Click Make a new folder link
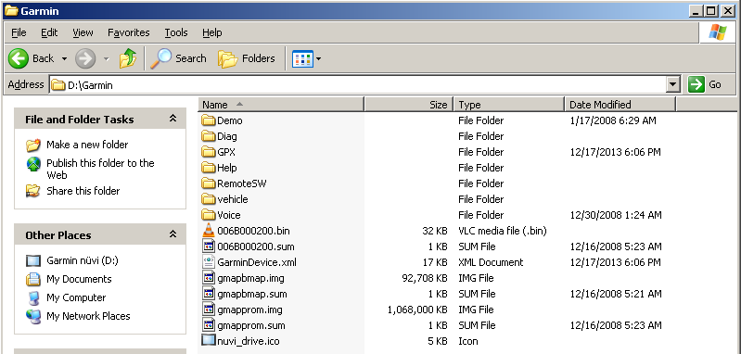This screenshot has height=354, width=741. 87,145
